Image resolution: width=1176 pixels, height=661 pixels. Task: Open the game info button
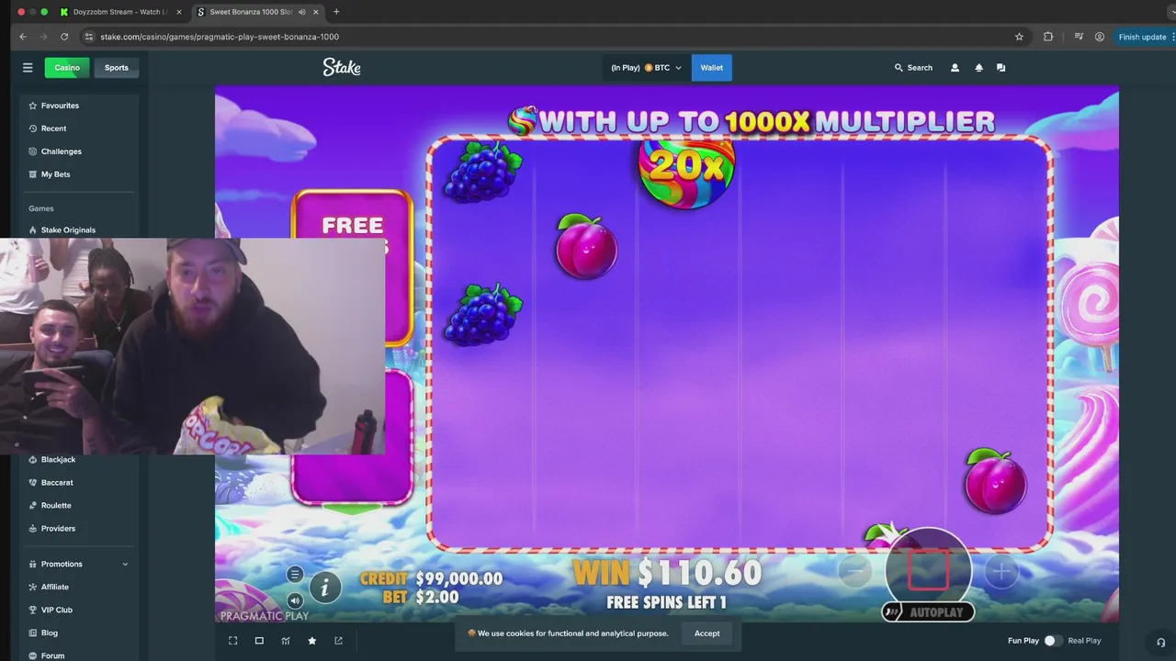324,588
